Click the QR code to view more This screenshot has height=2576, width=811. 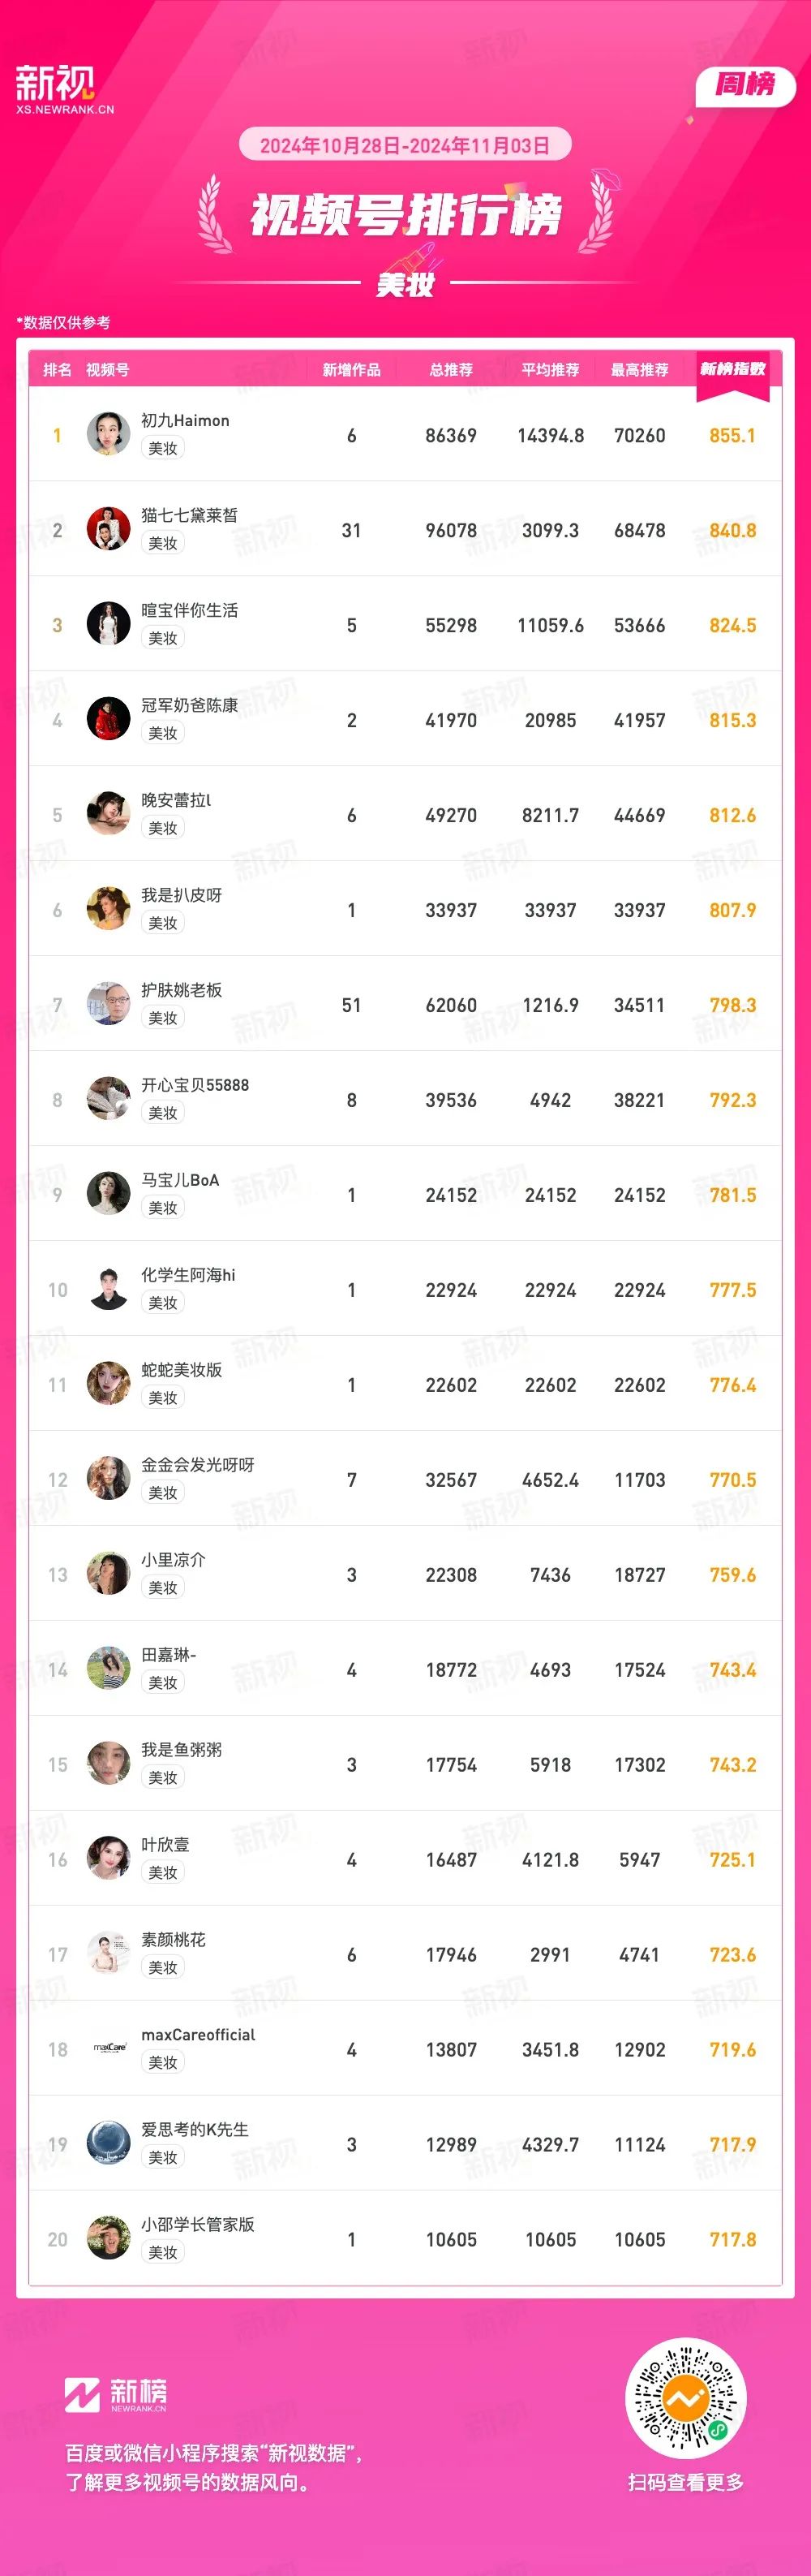tap(685, 2398)
